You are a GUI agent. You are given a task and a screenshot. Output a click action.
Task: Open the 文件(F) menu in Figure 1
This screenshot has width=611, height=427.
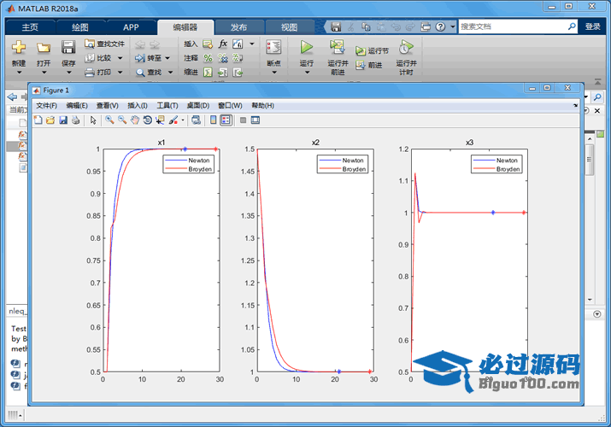pyautogui.click(x=46, y=106)
